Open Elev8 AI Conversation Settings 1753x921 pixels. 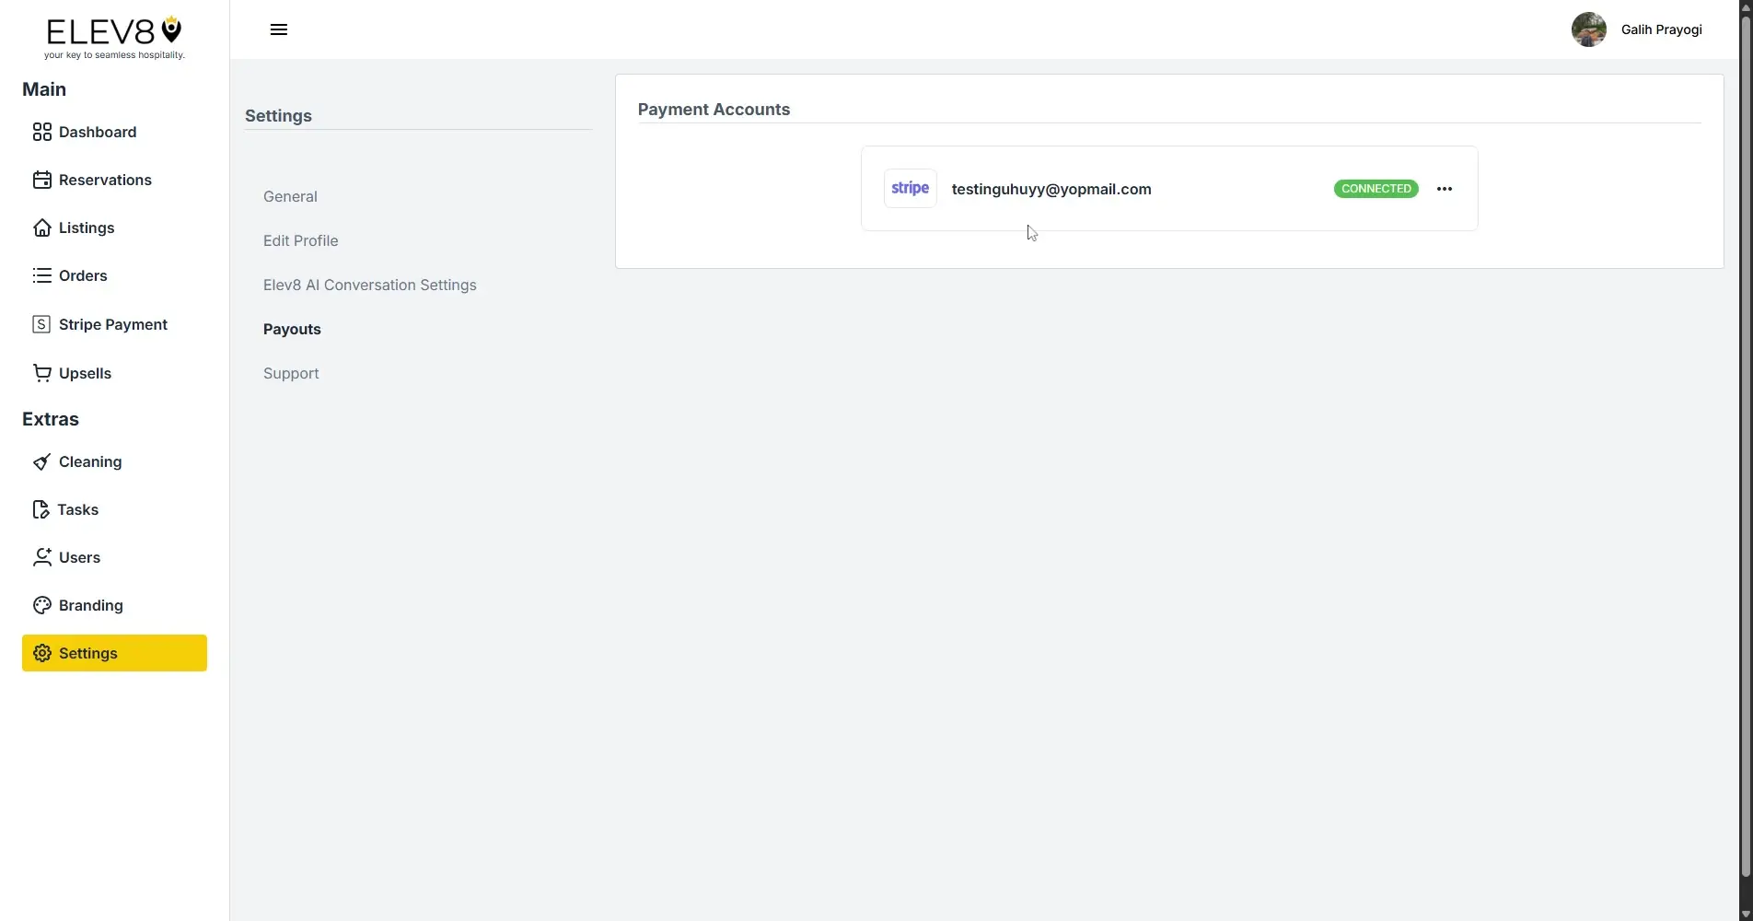pos(369,285)
